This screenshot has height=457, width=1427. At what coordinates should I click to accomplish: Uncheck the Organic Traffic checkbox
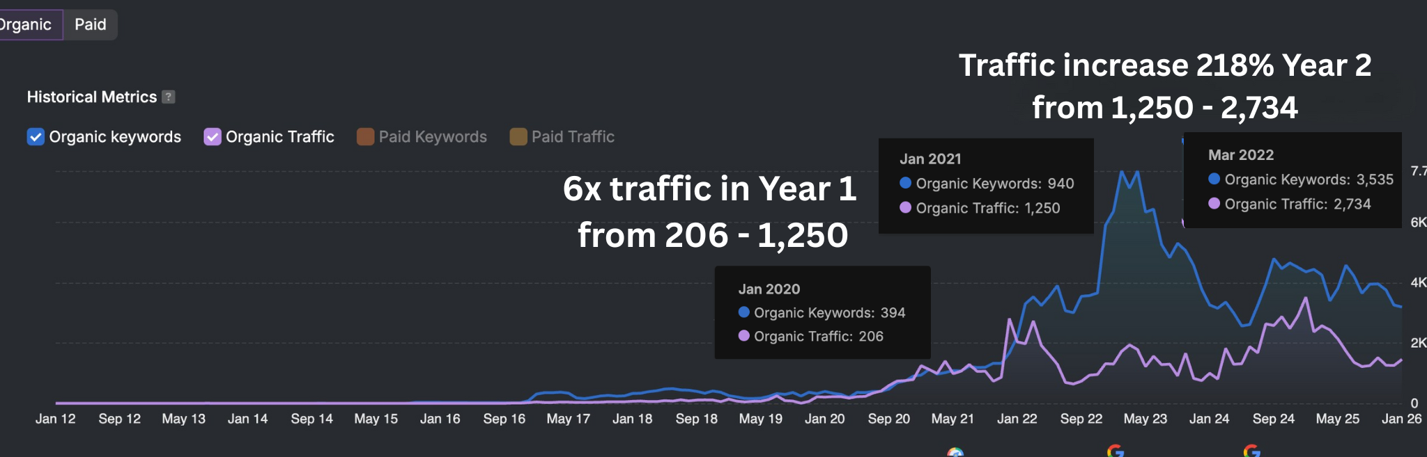pyautogui.click(x=212, y=137)
